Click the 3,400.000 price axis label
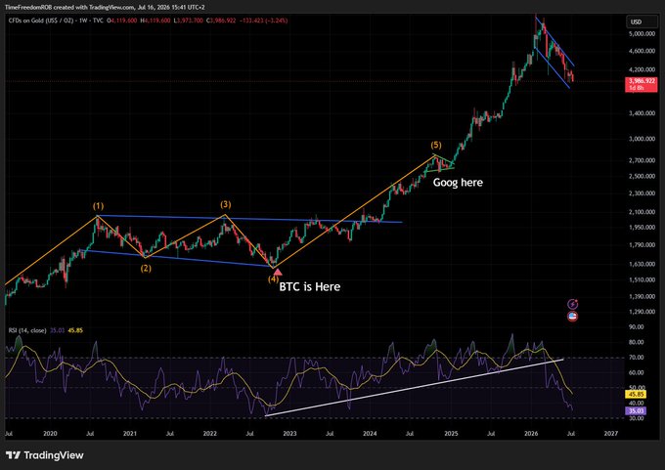This screenshot has width=665, height=470. click(643, 113)
